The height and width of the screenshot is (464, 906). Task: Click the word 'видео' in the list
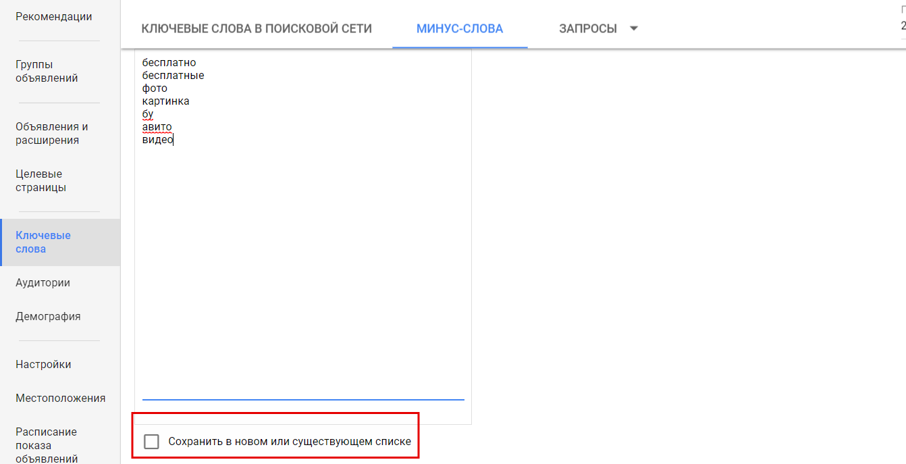click(x=157, y=138)
